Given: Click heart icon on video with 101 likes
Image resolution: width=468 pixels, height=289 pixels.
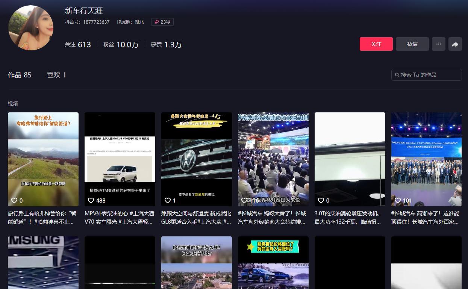Looking at the screenshot, I should point(398,200).
